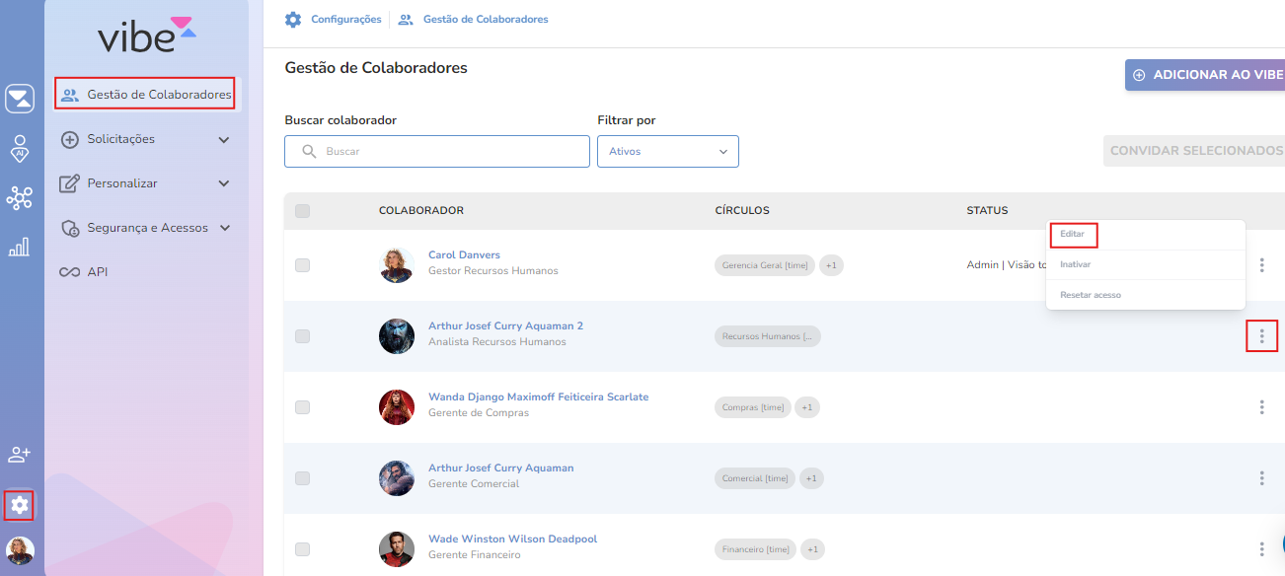Click the Configurações gear icon in the breadcrumb
This screenshot has width=1285, height=576.
293,20
